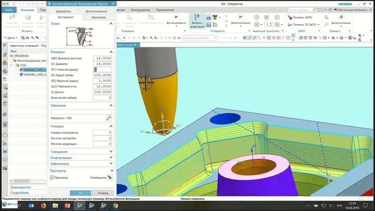Click the clock history icon in left sidebar
The image size is (375, 211).
click(x=5, y=135)
